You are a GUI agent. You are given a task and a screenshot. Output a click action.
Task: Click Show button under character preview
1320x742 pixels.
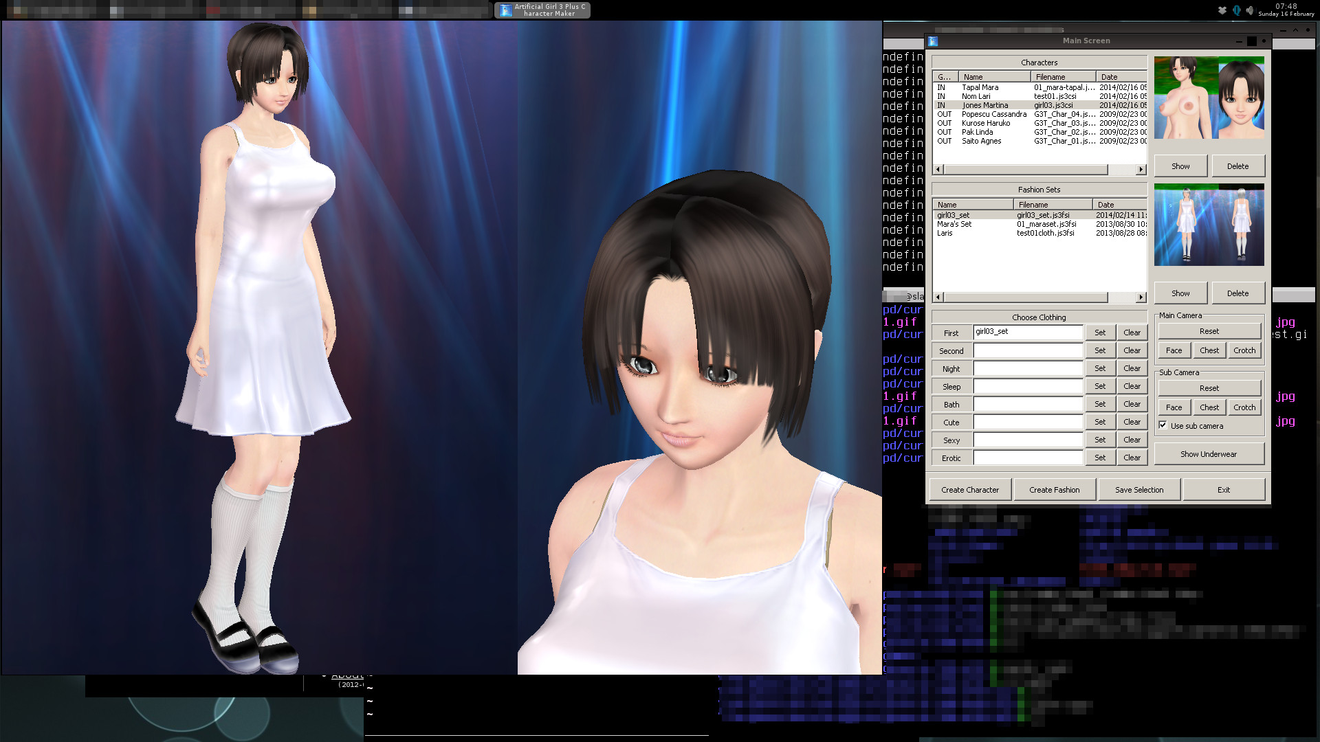[1180, 166]
